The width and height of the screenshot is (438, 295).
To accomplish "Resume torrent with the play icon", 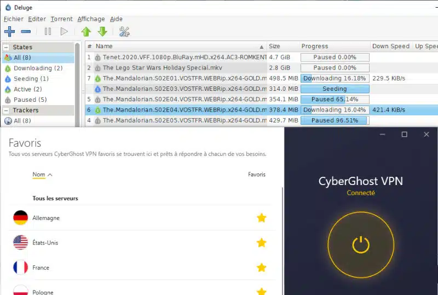I will [x=64, y=32].
